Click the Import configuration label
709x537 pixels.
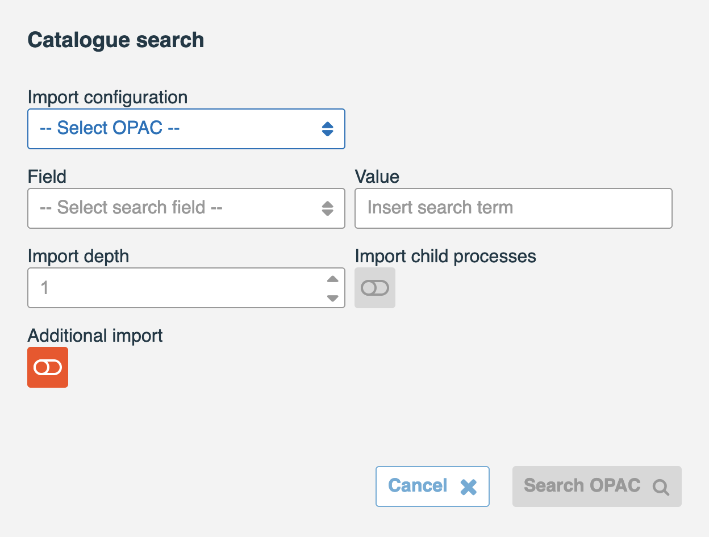click(107, 98)
